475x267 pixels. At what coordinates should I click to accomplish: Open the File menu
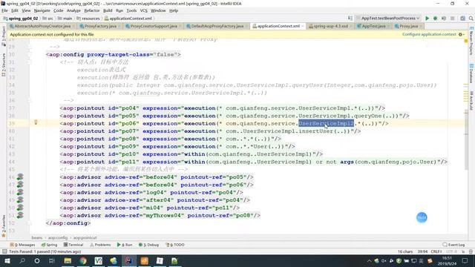coord(4,10)
